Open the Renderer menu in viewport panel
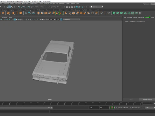This screenshot has width=155, height=116. (x=5, y=17)
